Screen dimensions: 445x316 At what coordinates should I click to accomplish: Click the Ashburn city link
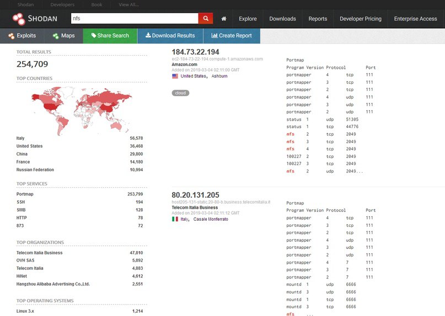pyautogui.click(x=219, y=76)
